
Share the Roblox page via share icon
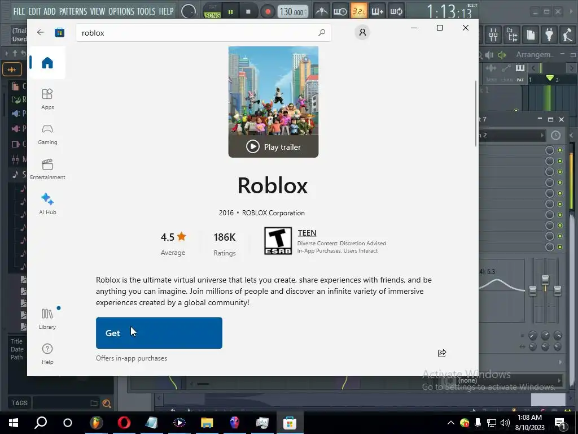(441, 353)
